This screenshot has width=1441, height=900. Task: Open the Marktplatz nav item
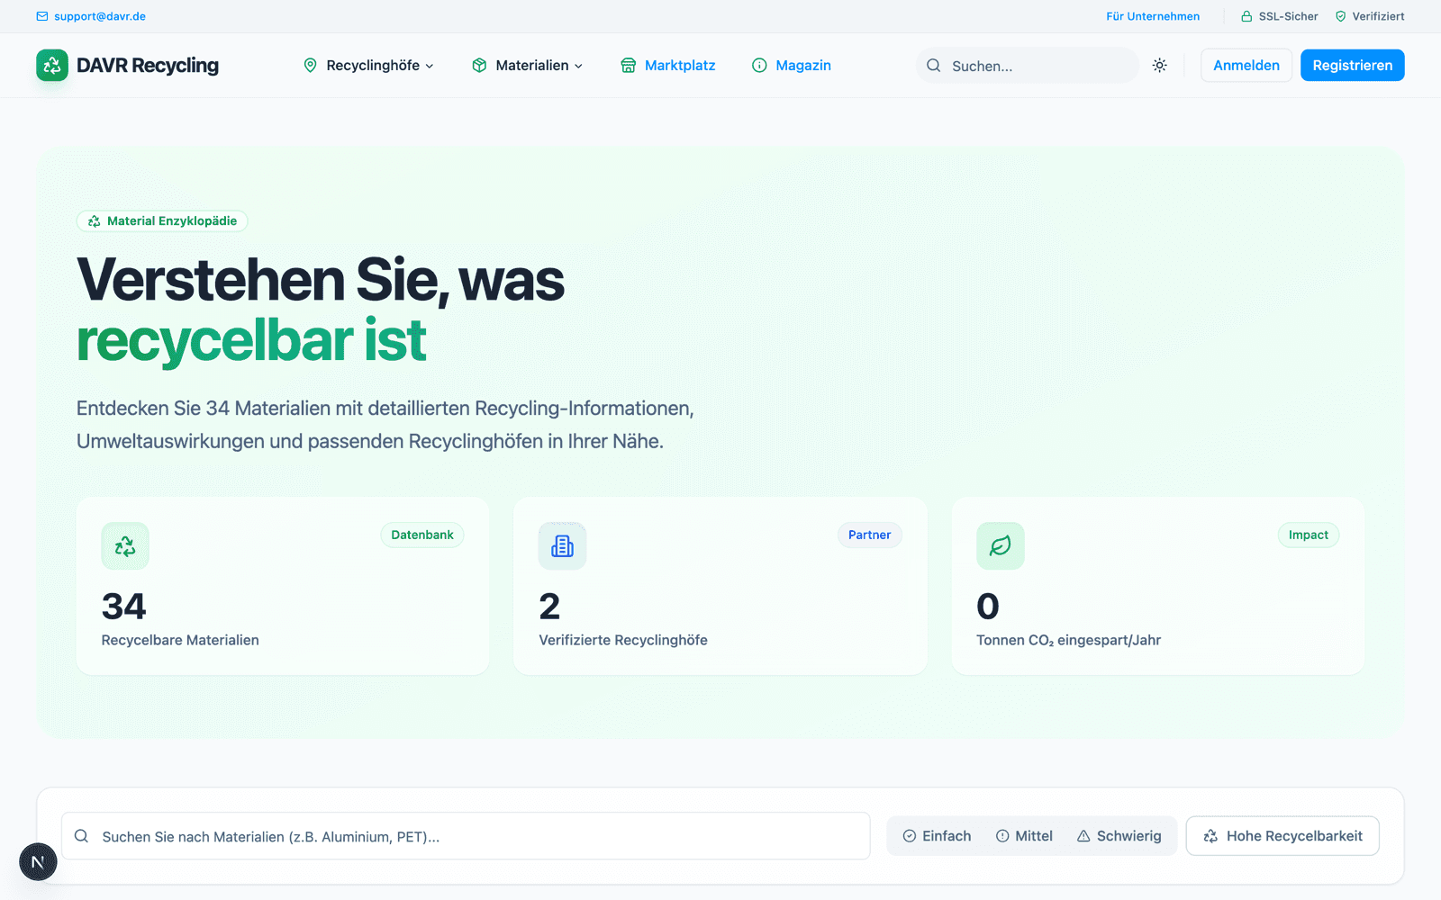(668, 65)
